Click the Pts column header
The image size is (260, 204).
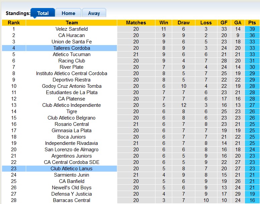pos(252,23)
